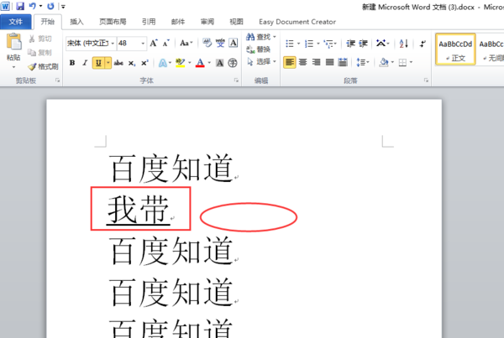
Task: Click the Grow Font icon
Action: [154, 43]
